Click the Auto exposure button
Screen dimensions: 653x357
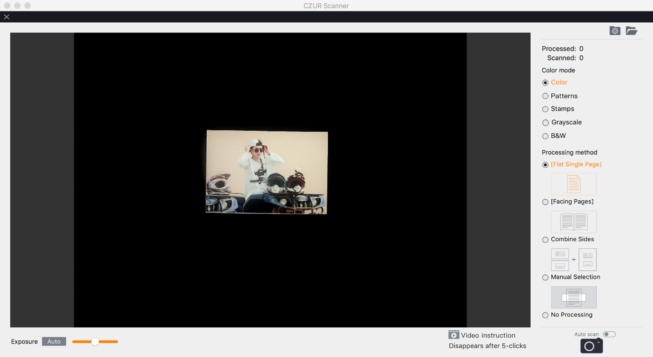pos(54,342)
